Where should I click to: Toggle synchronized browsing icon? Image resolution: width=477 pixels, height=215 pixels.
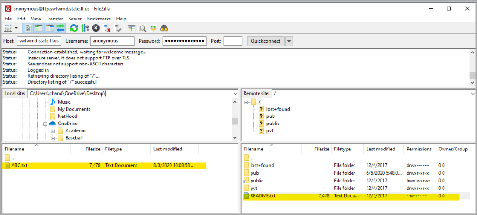(x=154, y=28)
